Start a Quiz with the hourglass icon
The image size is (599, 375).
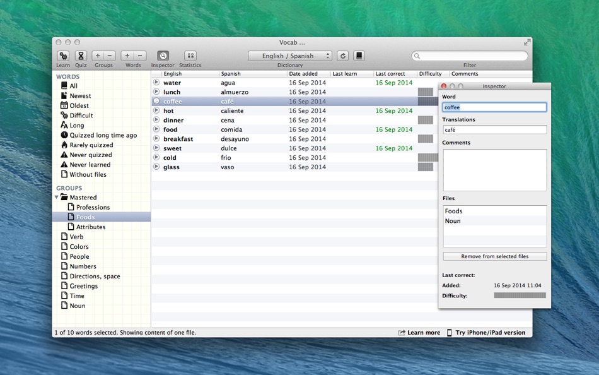81,56
